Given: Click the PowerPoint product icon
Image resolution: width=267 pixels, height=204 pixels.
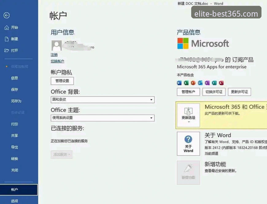Looking at the screenshot, I should point(193,83).
